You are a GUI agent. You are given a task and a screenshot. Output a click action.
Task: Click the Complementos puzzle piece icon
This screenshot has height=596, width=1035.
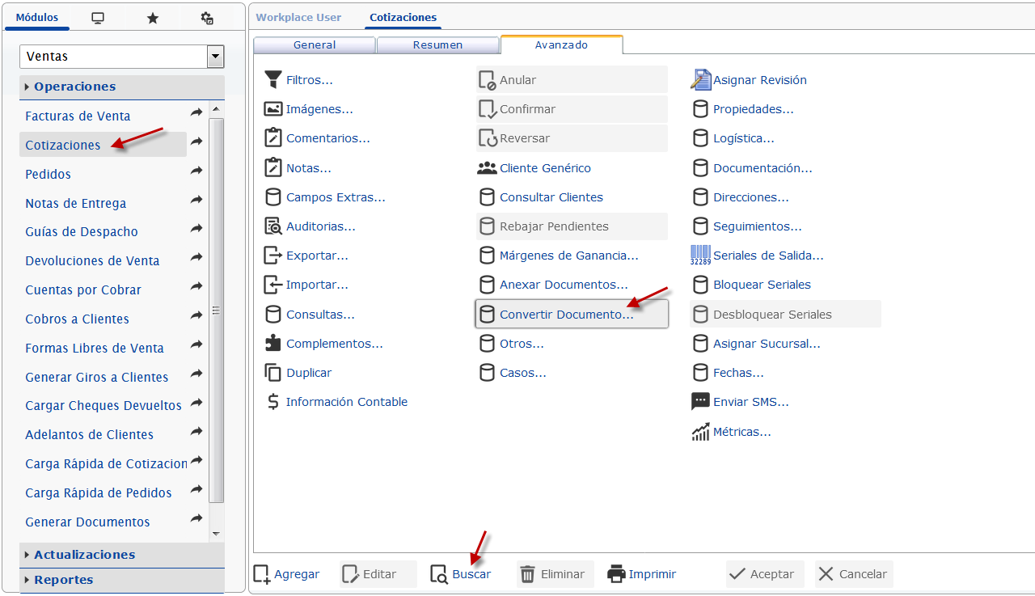pos(272,344)
